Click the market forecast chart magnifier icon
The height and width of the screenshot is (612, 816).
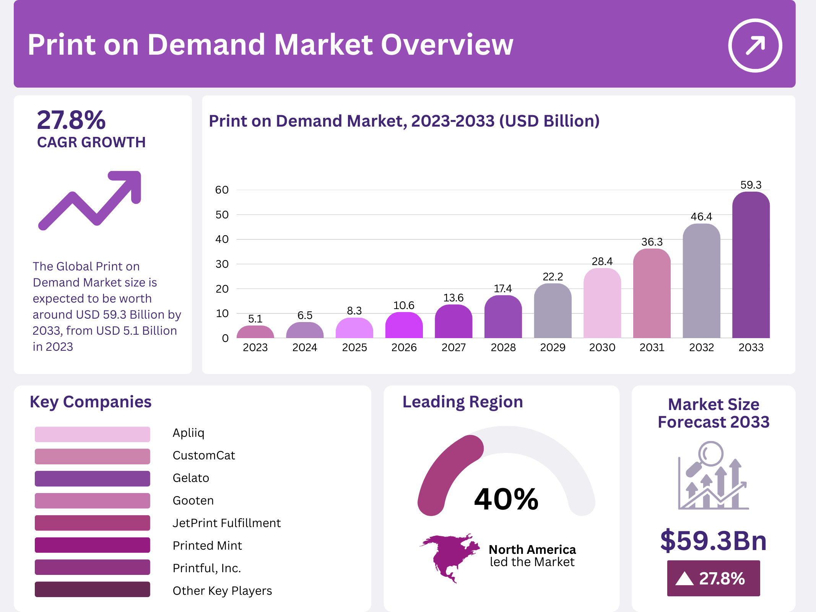[713, 475]
